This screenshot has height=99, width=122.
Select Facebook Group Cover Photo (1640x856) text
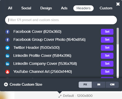[49, 39]
